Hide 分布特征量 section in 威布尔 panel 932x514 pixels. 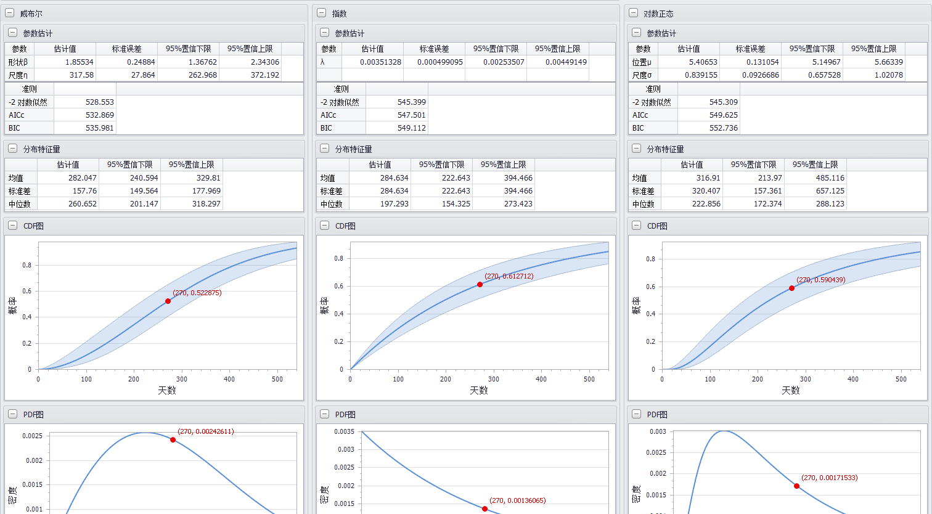(12, 149)
